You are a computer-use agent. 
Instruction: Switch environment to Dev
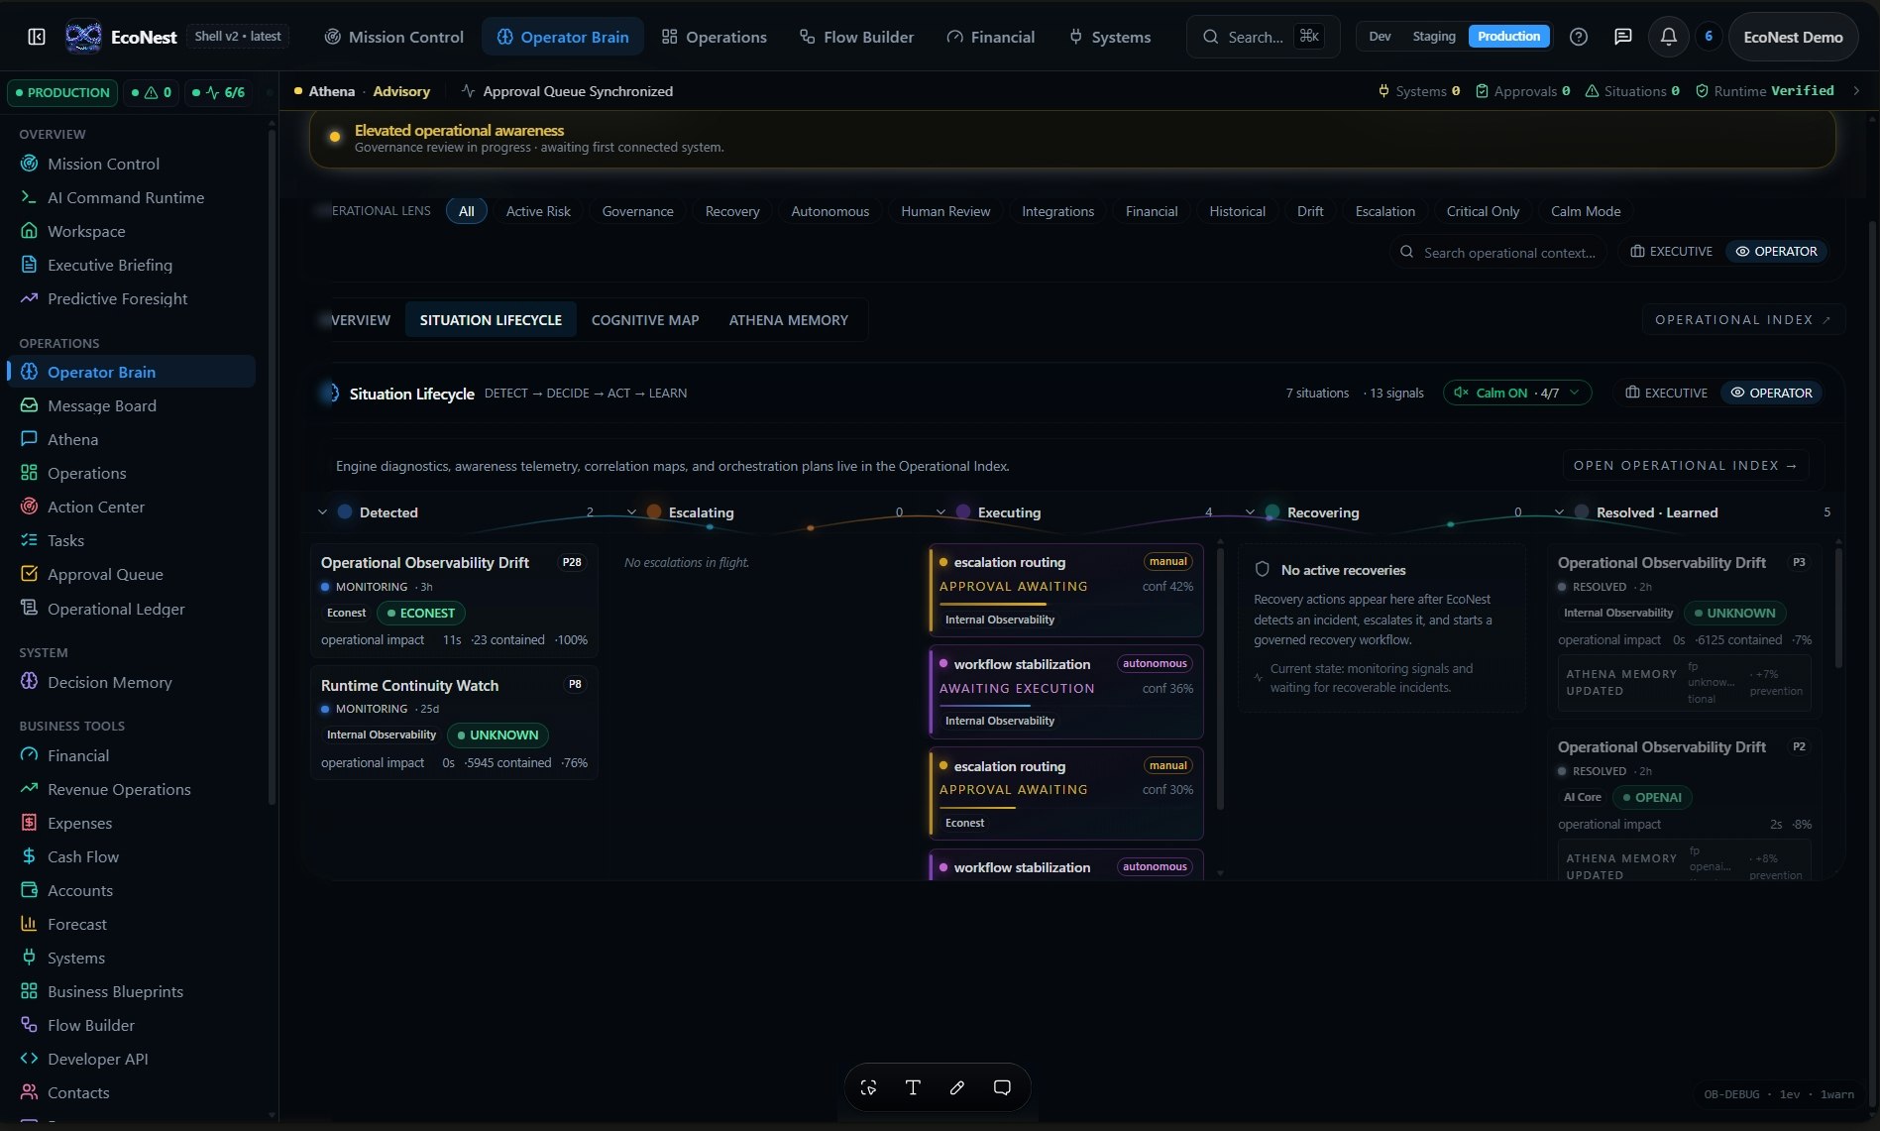1380,37
